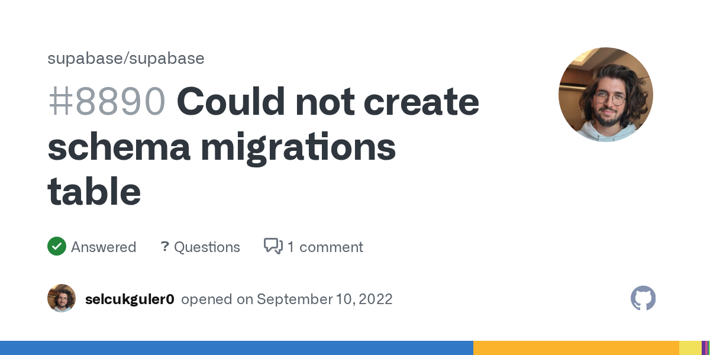This screenshot has width=710, height=355.
Task: Click the question mark category icon
Action: [x=165, y=246]
